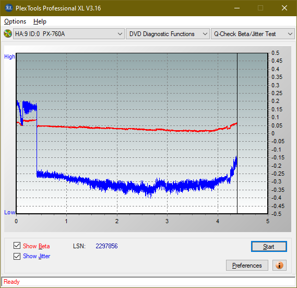Click the LSN value 2297856
297x288 pixels.
106,246
